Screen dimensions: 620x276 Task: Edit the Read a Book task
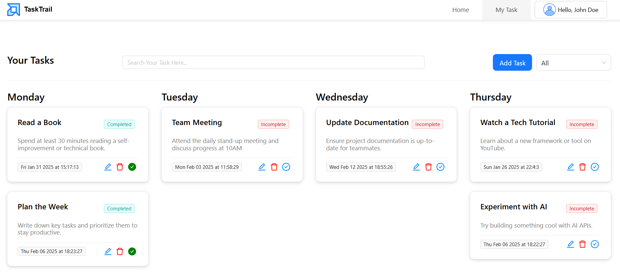pyautogui.click(x=108, y=167)
